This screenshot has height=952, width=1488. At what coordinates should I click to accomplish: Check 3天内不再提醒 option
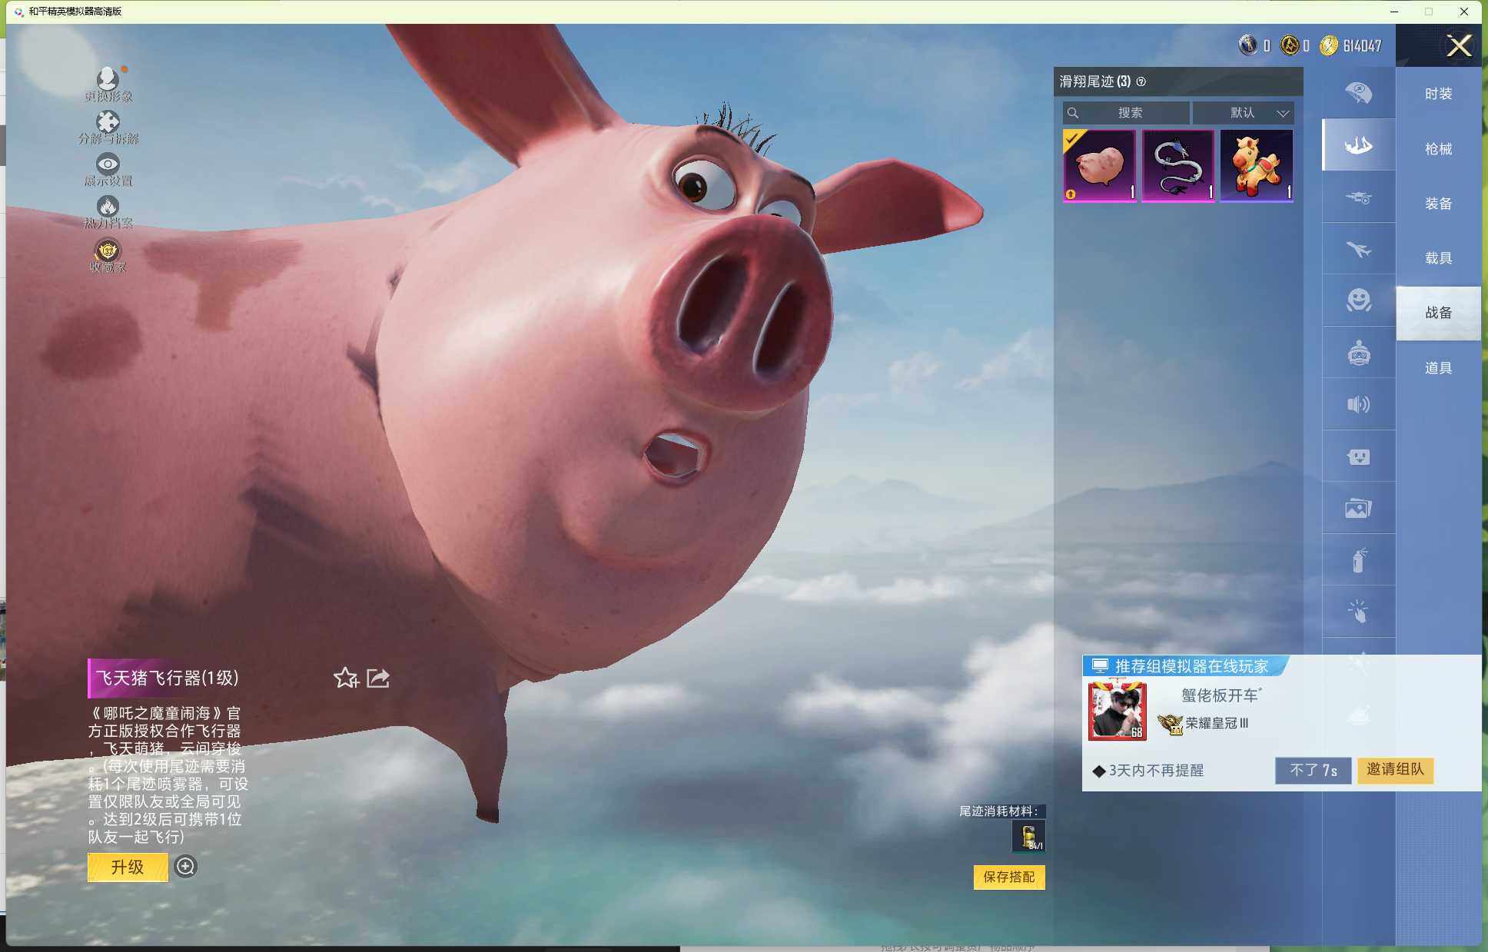(x=1100, y=771)
